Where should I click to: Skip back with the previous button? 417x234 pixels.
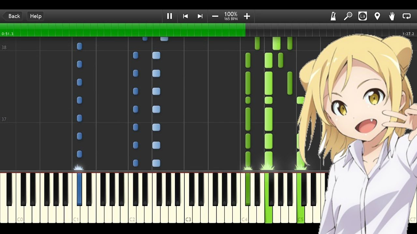tap(185, 16)
